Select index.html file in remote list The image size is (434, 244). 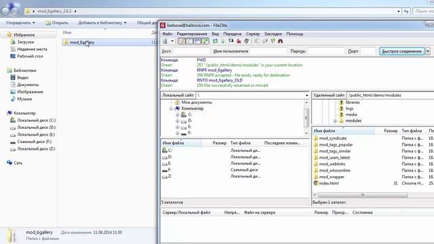(328, 183)
